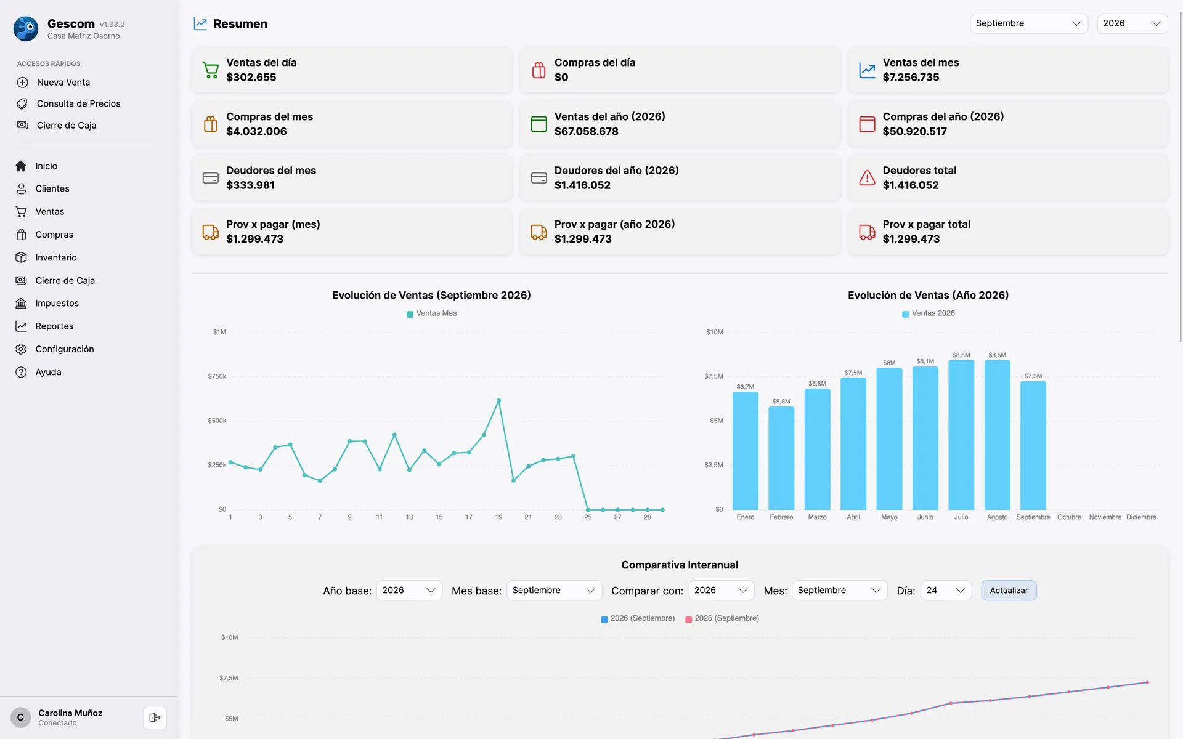
Task: Click the Actualizar button
Action: (x=1009, y=591)
